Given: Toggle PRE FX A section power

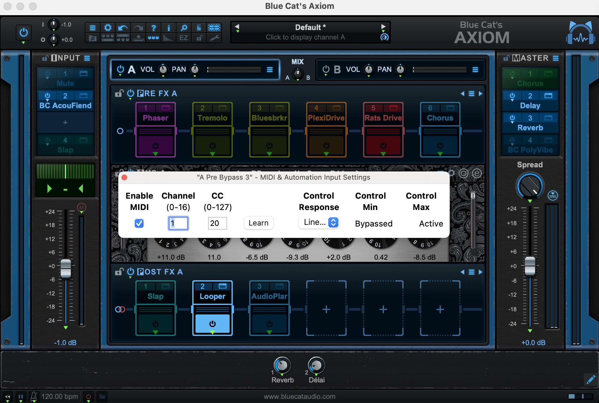Looking at the screenshot, I should 131,93.
